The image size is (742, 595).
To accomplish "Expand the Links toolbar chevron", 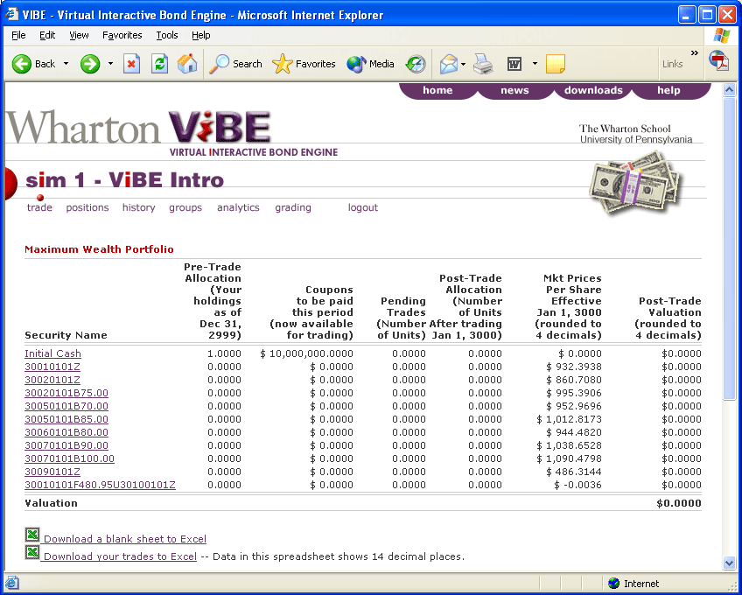I will 695,53.
